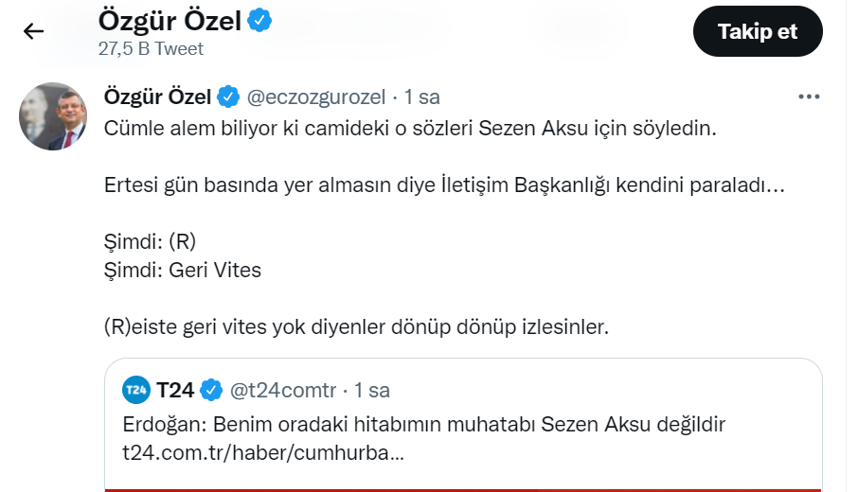Click the tweet author name Özgür Özel

click(158, 97)
